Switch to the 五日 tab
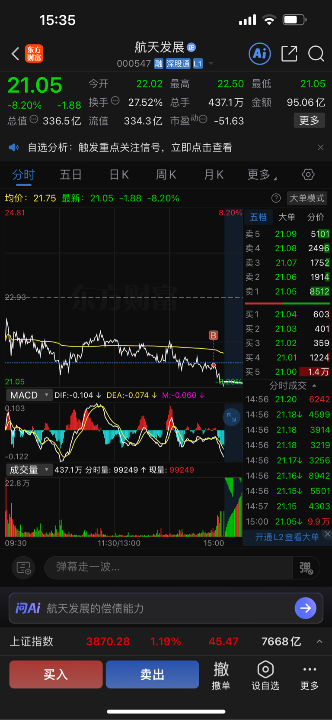The width and height of the screenshot is (332, 720). click(x=70, y=175)
